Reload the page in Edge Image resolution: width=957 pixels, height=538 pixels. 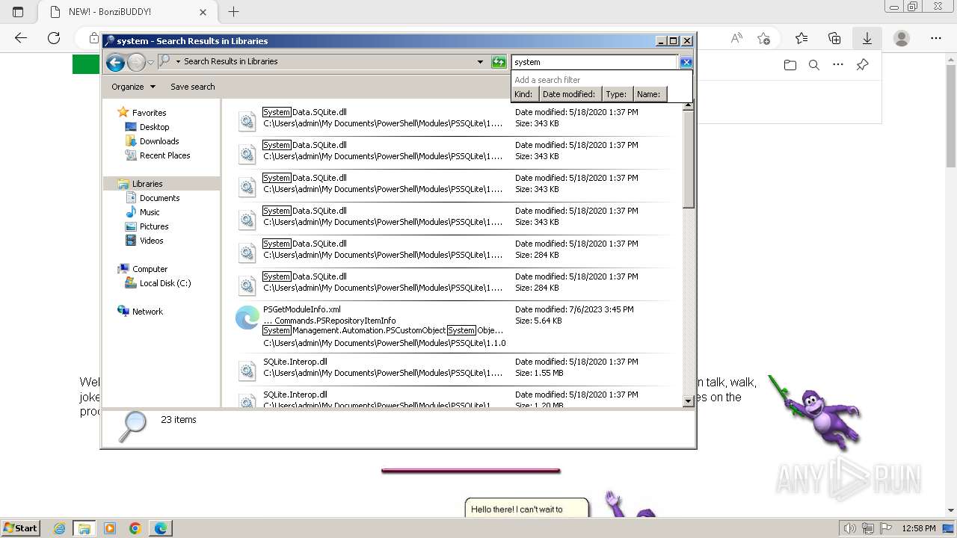click(x=54, y=38)
